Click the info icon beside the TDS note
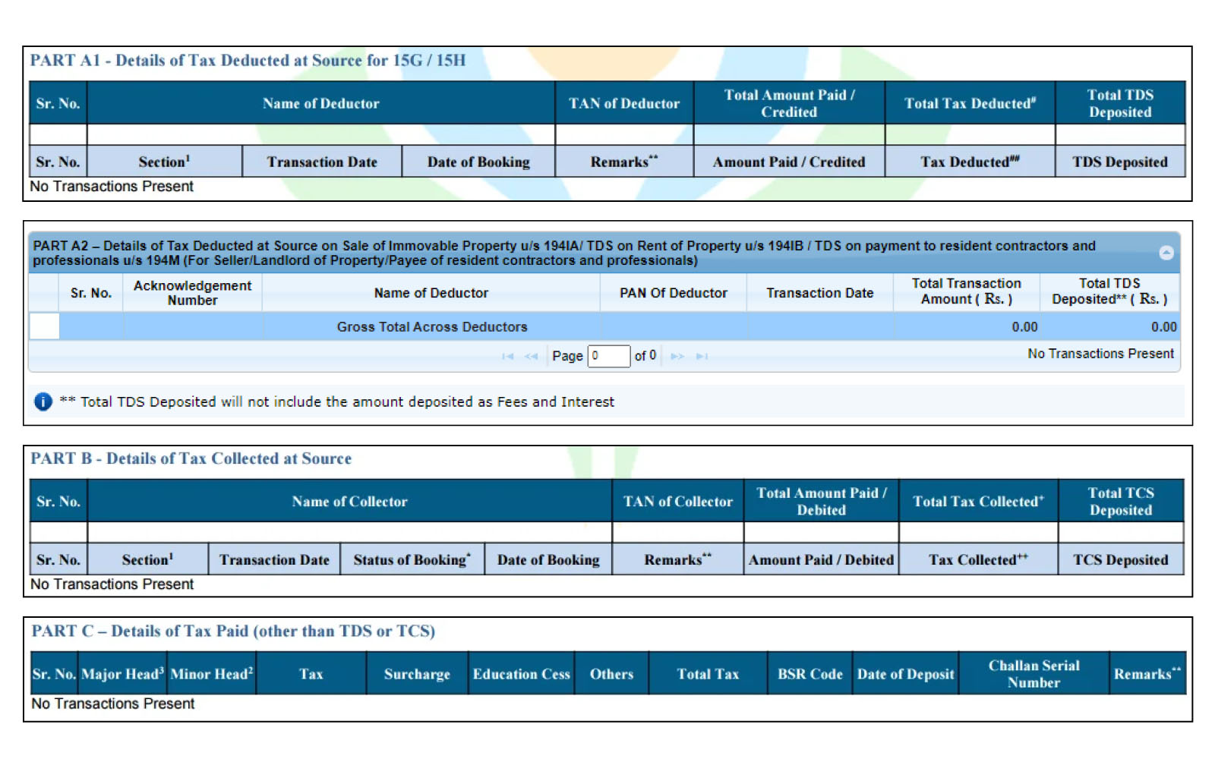Image resolution: width=1215 pixels, height=759 pixels. tap(43, 402)
